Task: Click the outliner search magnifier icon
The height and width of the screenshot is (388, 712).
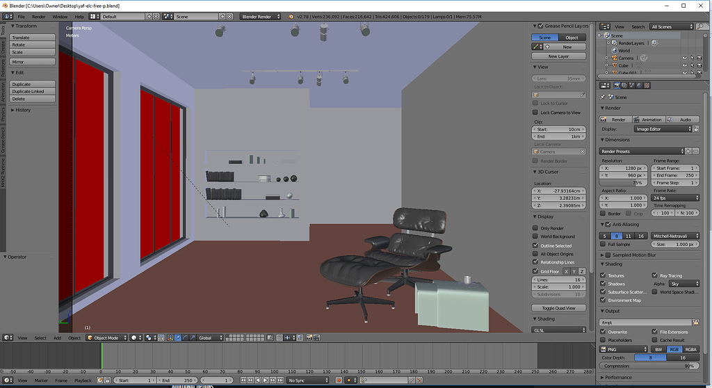Action: [701, 26]
